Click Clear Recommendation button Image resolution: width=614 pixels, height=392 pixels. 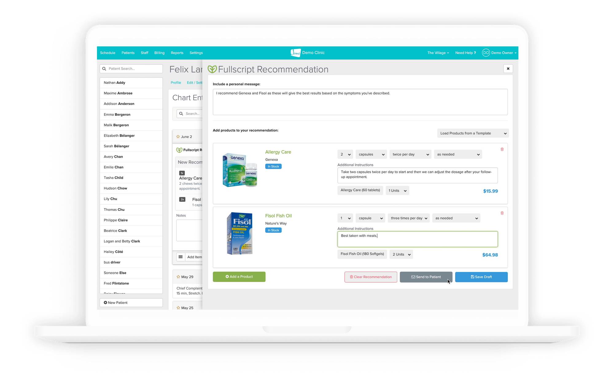pyautogui.click(x=371, y=277)
